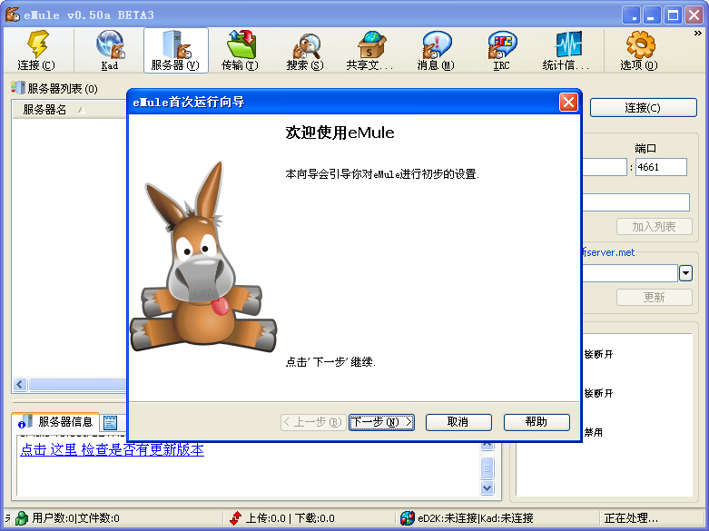Close the eMule first-run wizard dialog

pyautogui.click(x=568, y=102)
